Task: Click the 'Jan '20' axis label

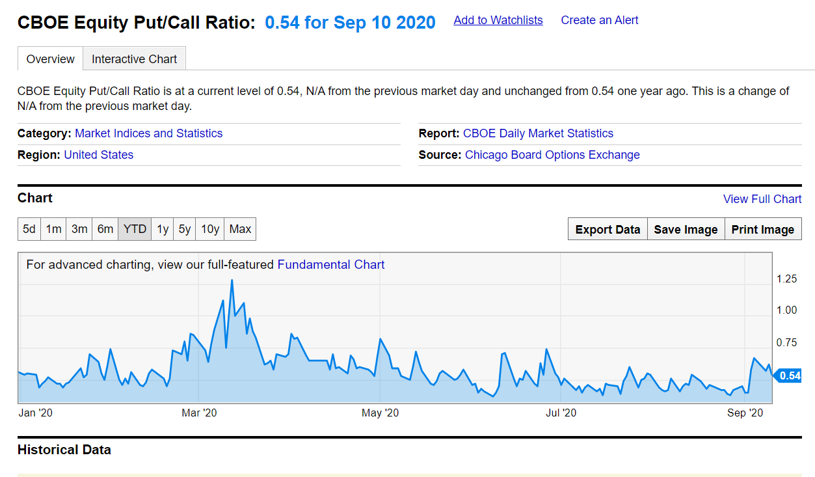Action: coord(36,413)
